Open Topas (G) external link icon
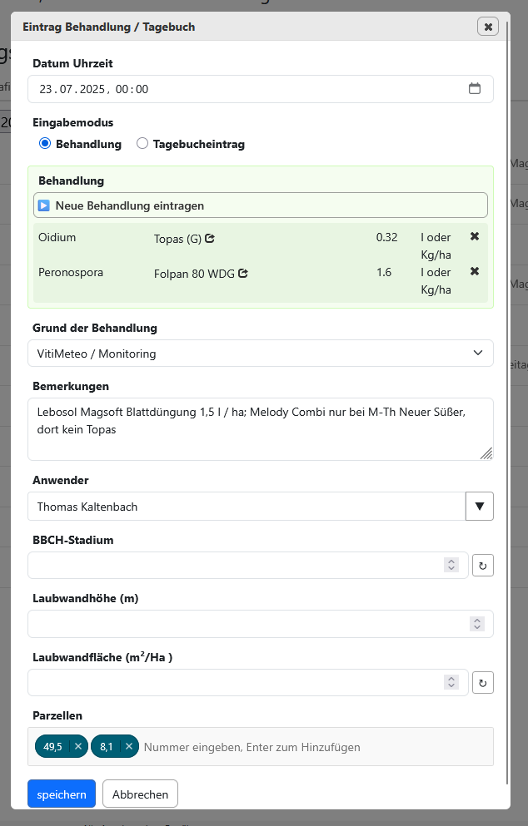 210,239
